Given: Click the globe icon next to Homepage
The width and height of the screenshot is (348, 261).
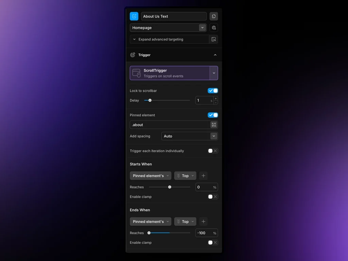Looking at the screenshot, I should coord(214,28).
